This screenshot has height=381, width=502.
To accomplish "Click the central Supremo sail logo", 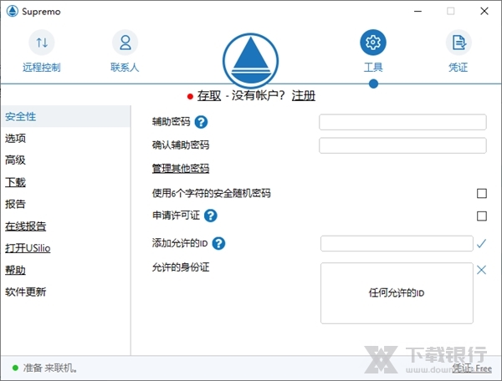I will 251,61.
